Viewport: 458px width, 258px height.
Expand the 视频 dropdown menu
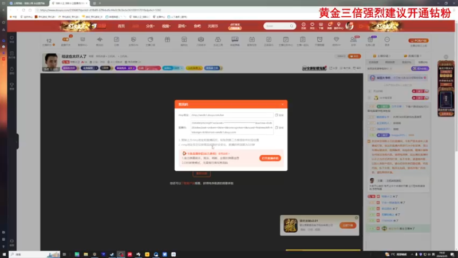tap(166, 26)
